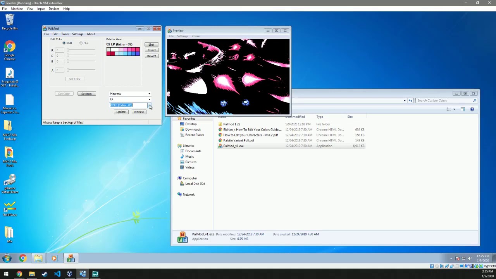Open PalMod About menu

91,34
